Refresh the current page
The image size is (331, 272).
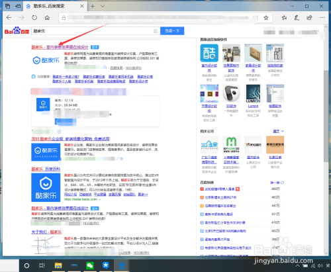point(34,18)
